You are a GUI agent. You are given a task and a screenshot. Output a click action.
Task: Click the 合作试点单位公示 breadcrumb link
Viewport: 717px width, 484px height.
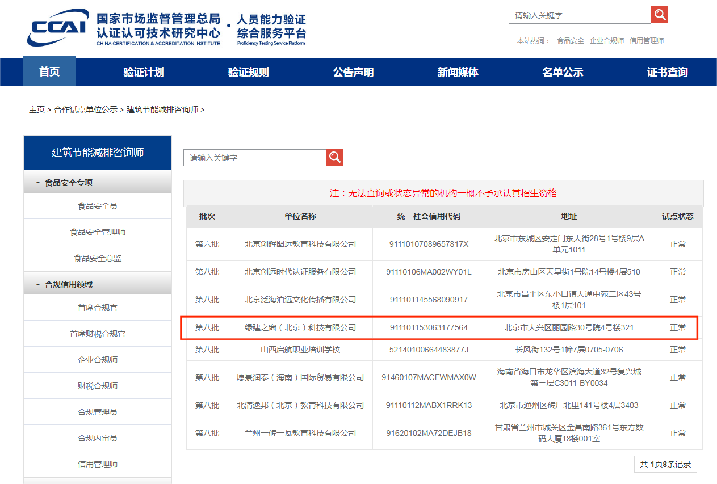point(86,110)
